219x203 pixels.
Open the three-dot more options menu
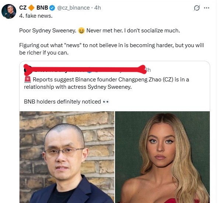[x=206, y=8]
